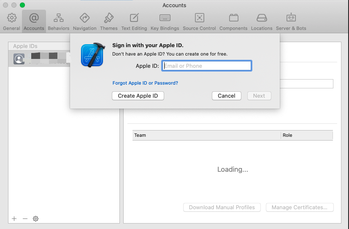
Task: Click the Team column header
Action: pos(206,135)
